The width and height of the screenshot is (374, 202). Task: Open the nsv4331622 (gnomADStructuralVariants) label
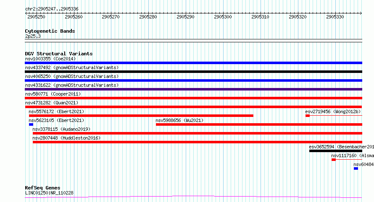point(72,85)
